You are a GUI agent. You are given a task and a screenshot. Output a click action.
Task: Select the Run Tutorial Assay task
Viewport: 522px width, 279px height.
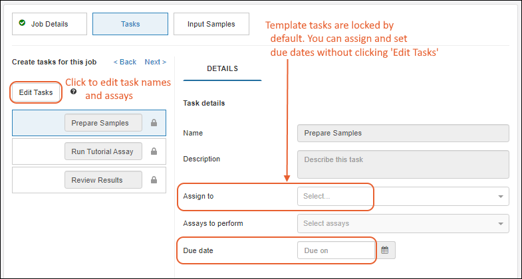[102, 151]
